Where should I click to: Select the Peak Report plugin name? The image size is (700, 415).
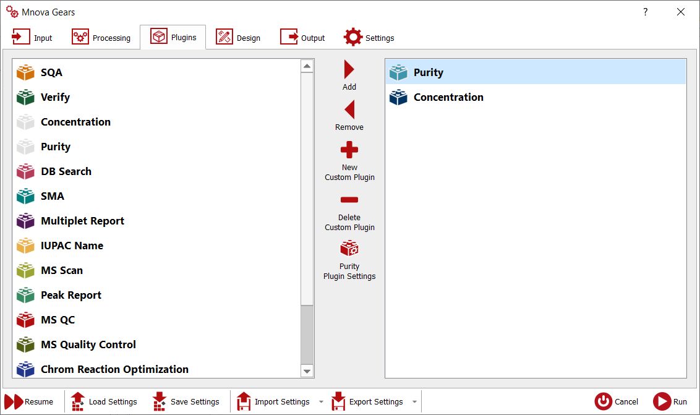pos(71,295)
